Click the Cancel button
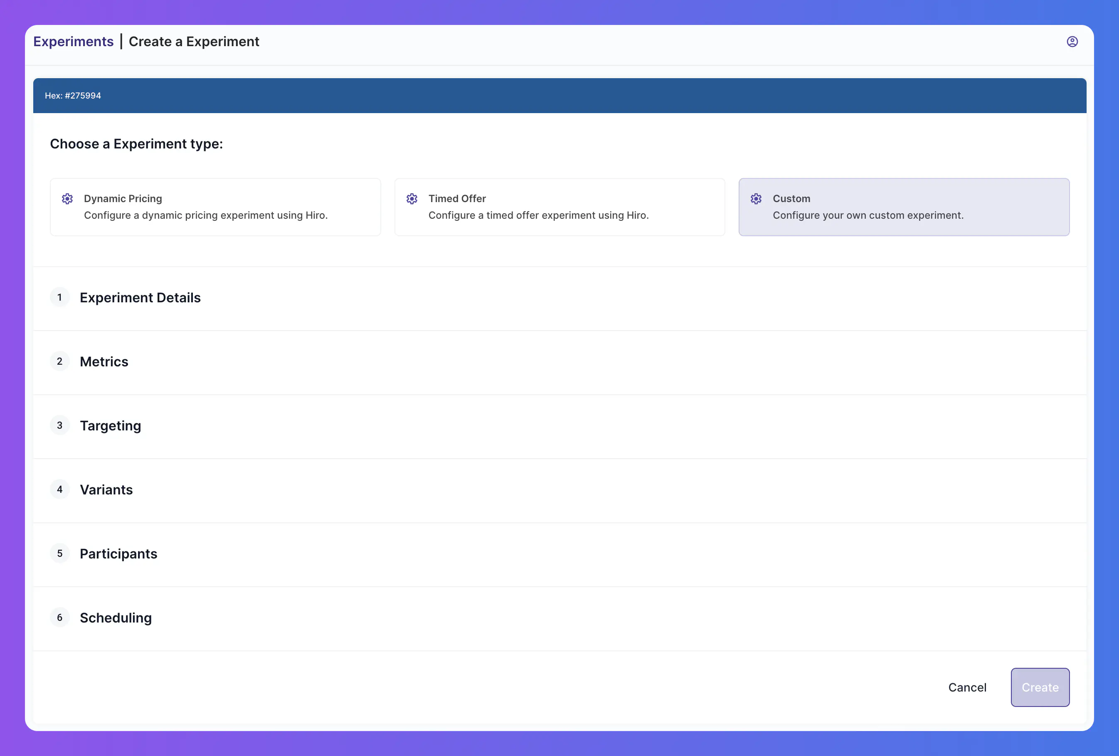The width and height of the screenshot is (1119, 756). 967,687
